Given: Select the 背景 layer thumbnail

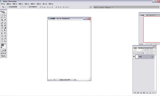Looking at the screenshot, I should (137, 57).
